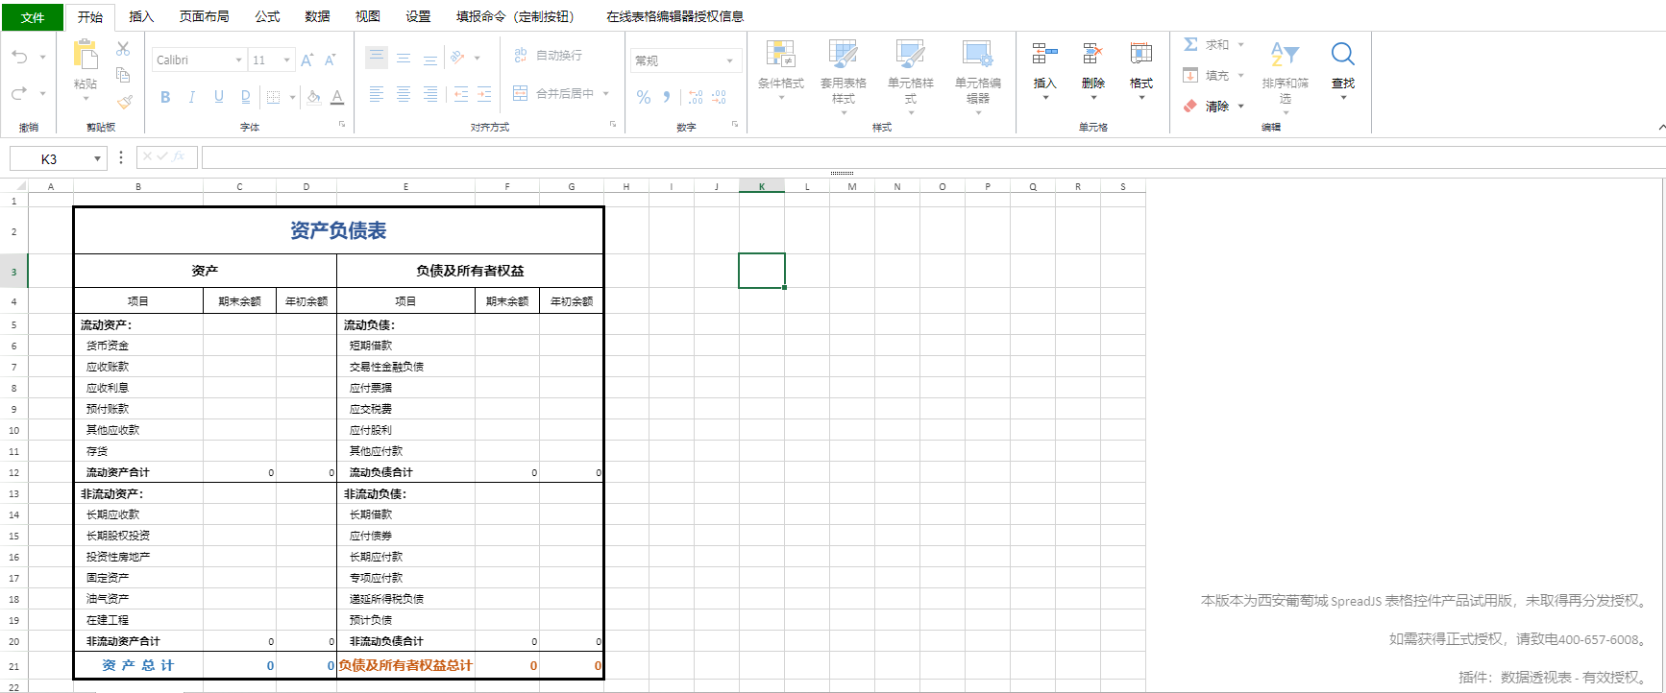Select column K header

(x=762, y=186)
